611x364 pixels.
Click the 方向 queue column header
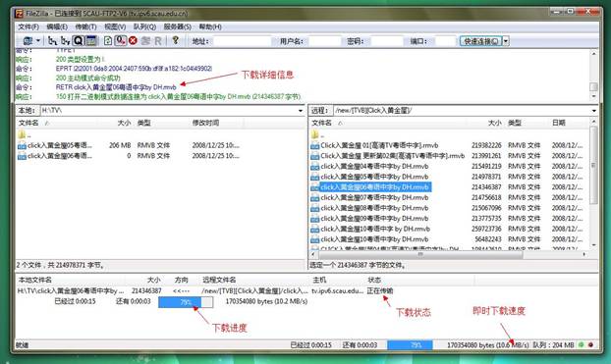181,280
